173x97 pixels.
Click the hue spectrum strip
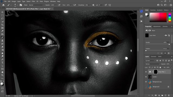click(170, 17)
